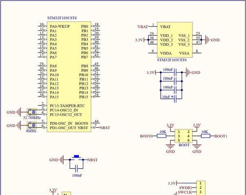Click the PB7 pin label
Screen dimensions: 246x195
point(85,57)
